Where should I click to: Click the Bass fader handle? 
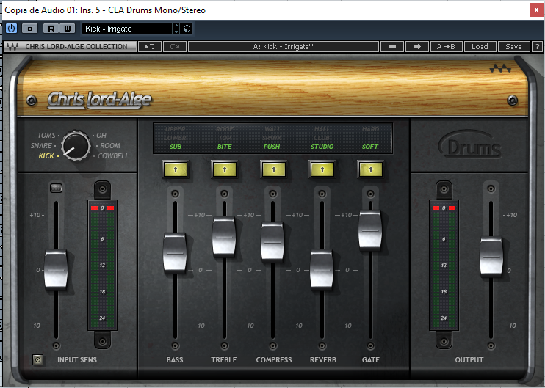[x=175, y=252]
